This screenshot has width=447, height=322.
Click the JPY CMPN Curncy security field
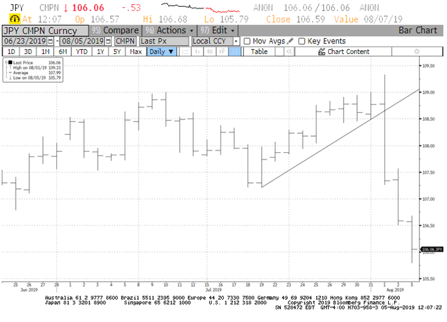(x=43, y=30)
